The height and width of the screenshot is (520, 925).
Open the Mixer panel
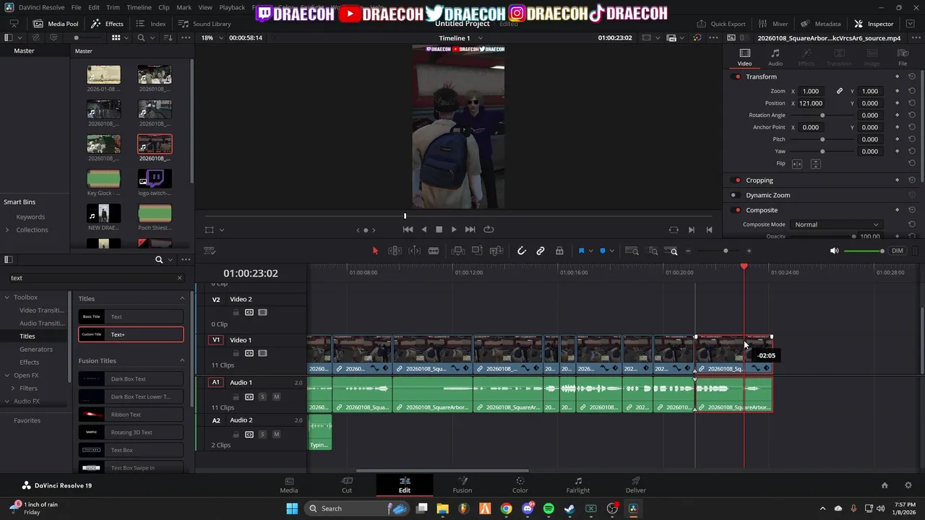click(x=773, y=24)
